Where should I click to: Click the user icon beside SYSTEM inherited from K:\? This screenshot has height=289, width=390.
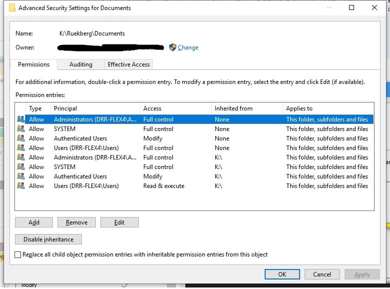pyautogui.click(x=21, y=166)
